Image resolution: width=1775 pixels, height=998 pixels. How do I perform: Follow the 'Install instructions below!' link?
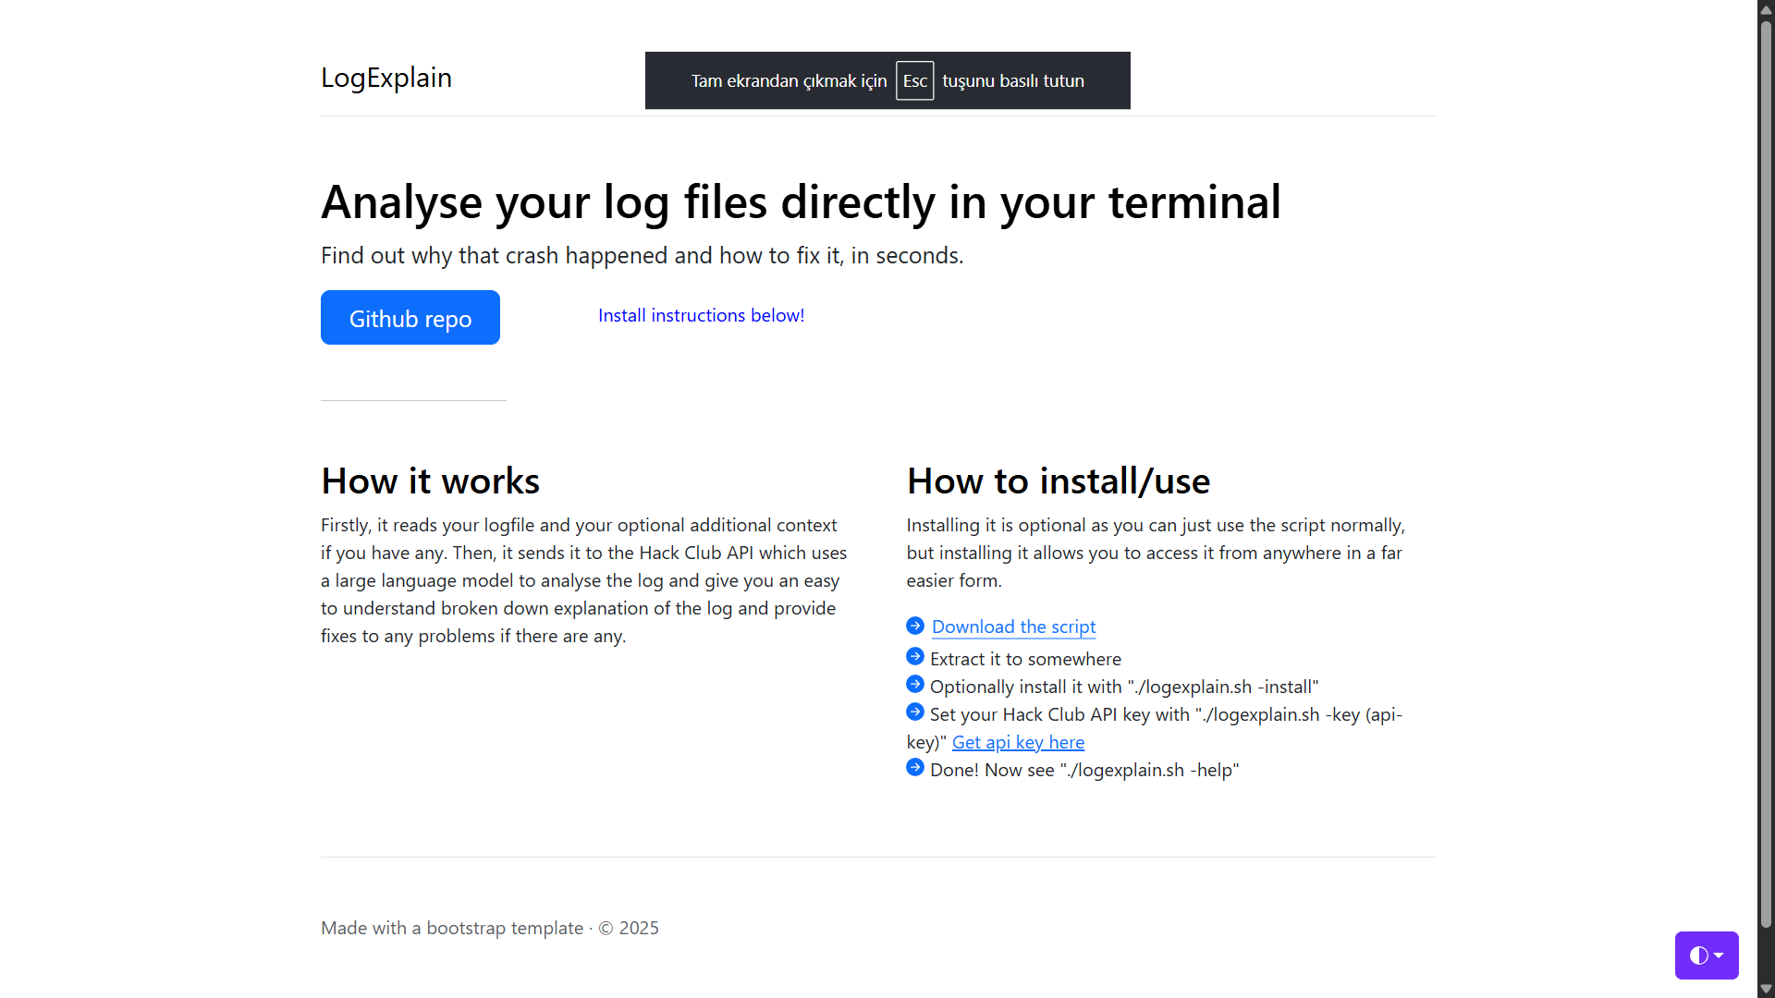click(701, 315)
